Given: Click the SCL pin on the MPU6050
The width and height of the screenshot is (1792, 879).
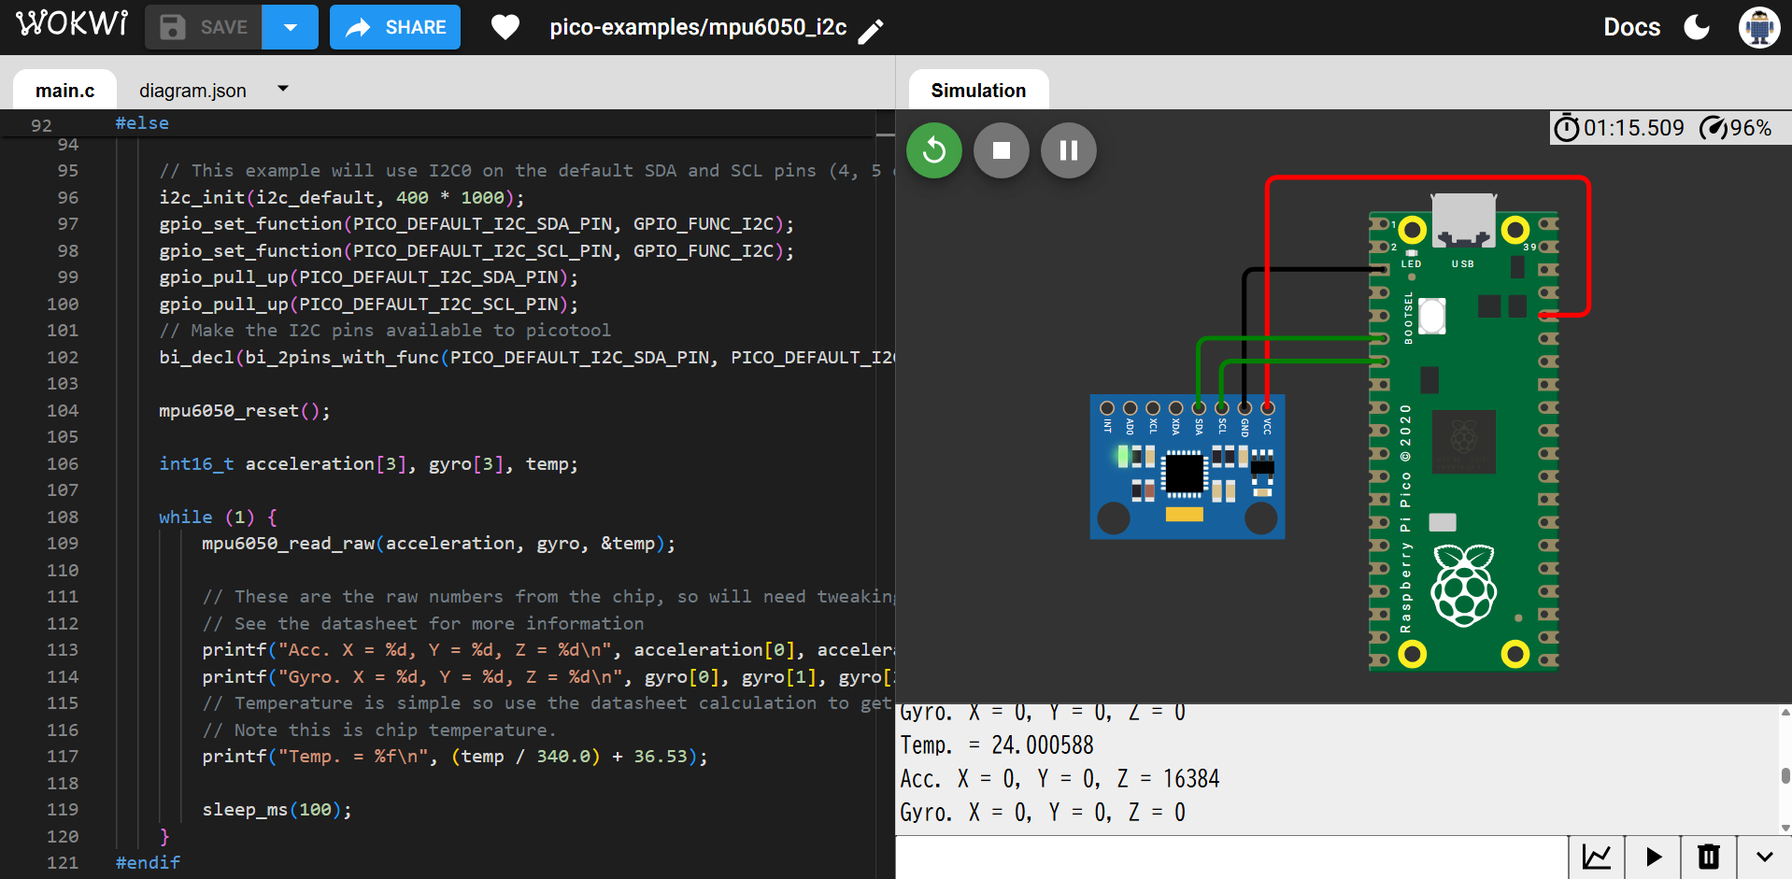Looking at the screenshot, I should (1221, 408).
